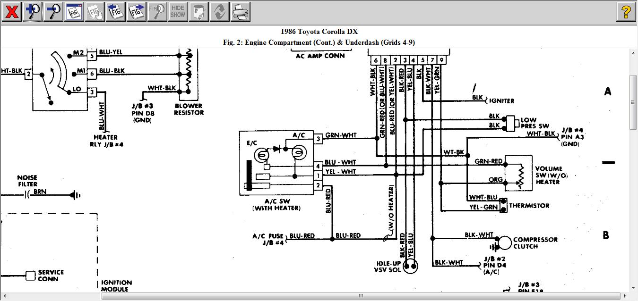Select the grayed FIG hand pan tool
Screen dimensions: 638x301
95,12
